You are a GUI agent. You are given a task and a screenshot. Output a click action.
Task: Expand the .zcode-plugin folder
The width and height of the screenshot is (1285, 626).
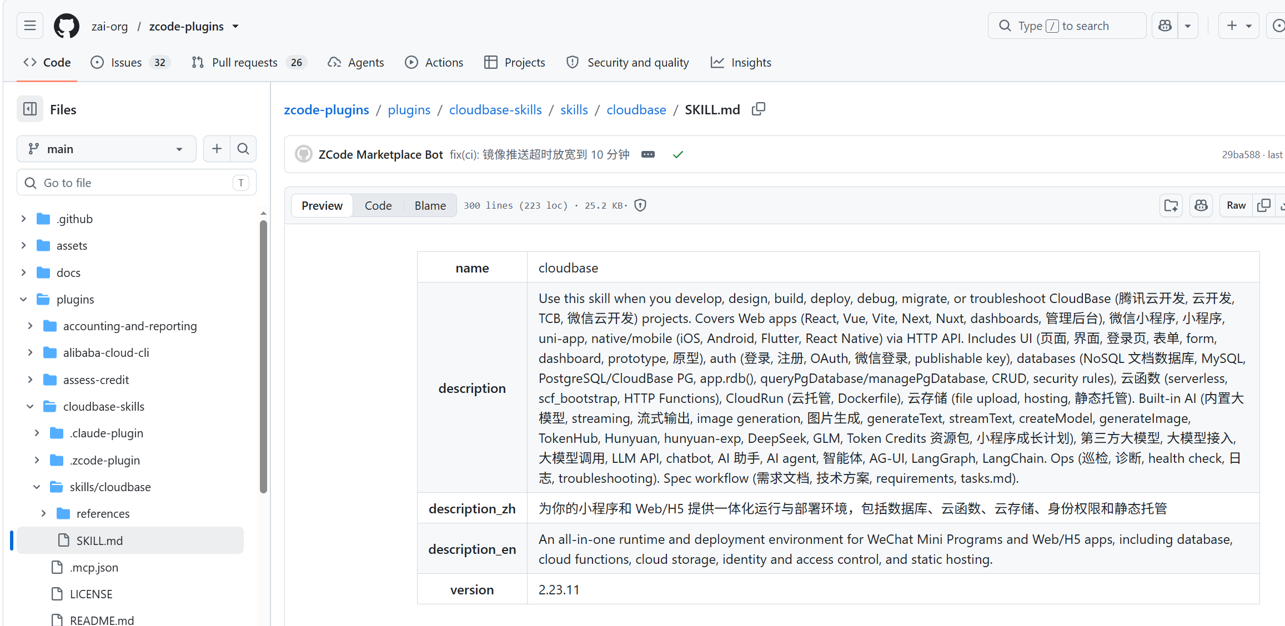pos(37,460)
